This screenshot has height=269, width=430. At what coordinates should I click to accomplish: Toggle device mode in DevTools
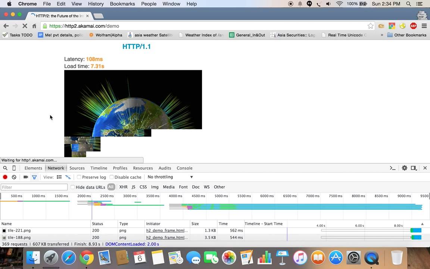14,168
